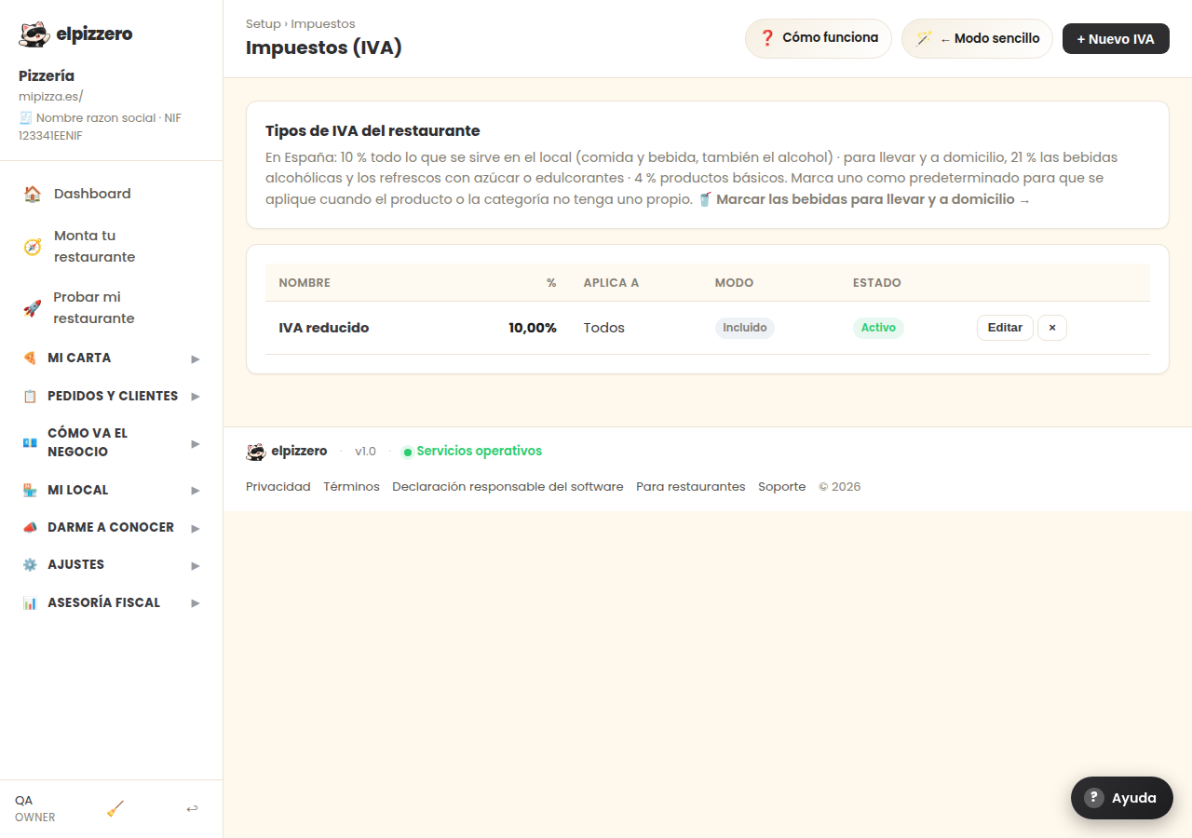The image size is (1192, 838).
Task: Expand the AJUSTES section
Action: [112, 564]
